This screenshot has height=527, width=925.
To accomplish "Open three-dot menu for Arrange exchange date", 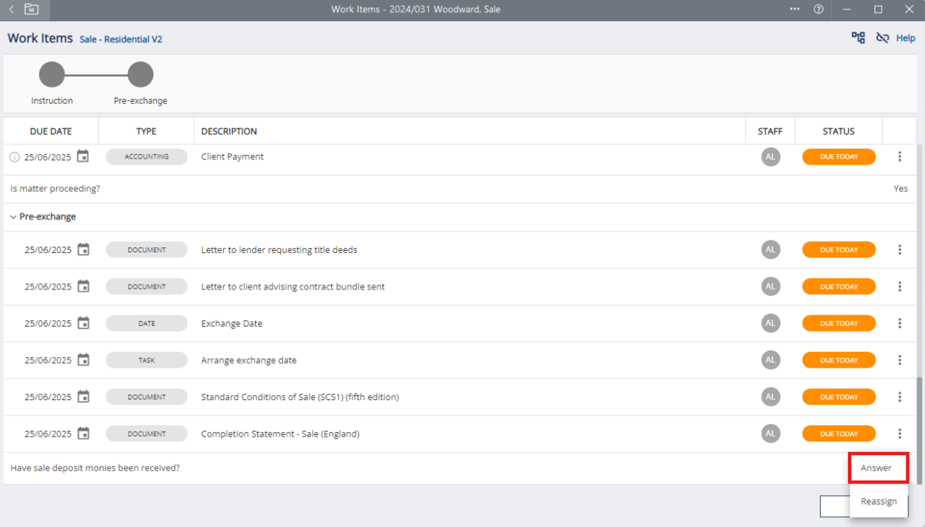I will 899,361.
